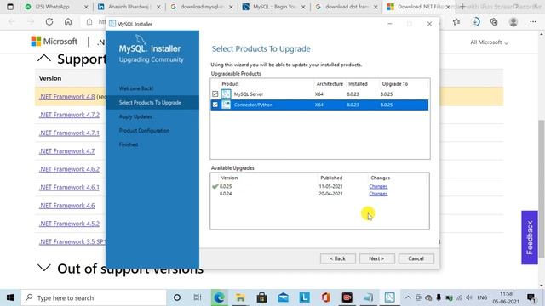The width and height of the screenshot is (545, 306).
Task: Open Task View on the taskbar
Action: pyautogui.click(x=198, y=297)
